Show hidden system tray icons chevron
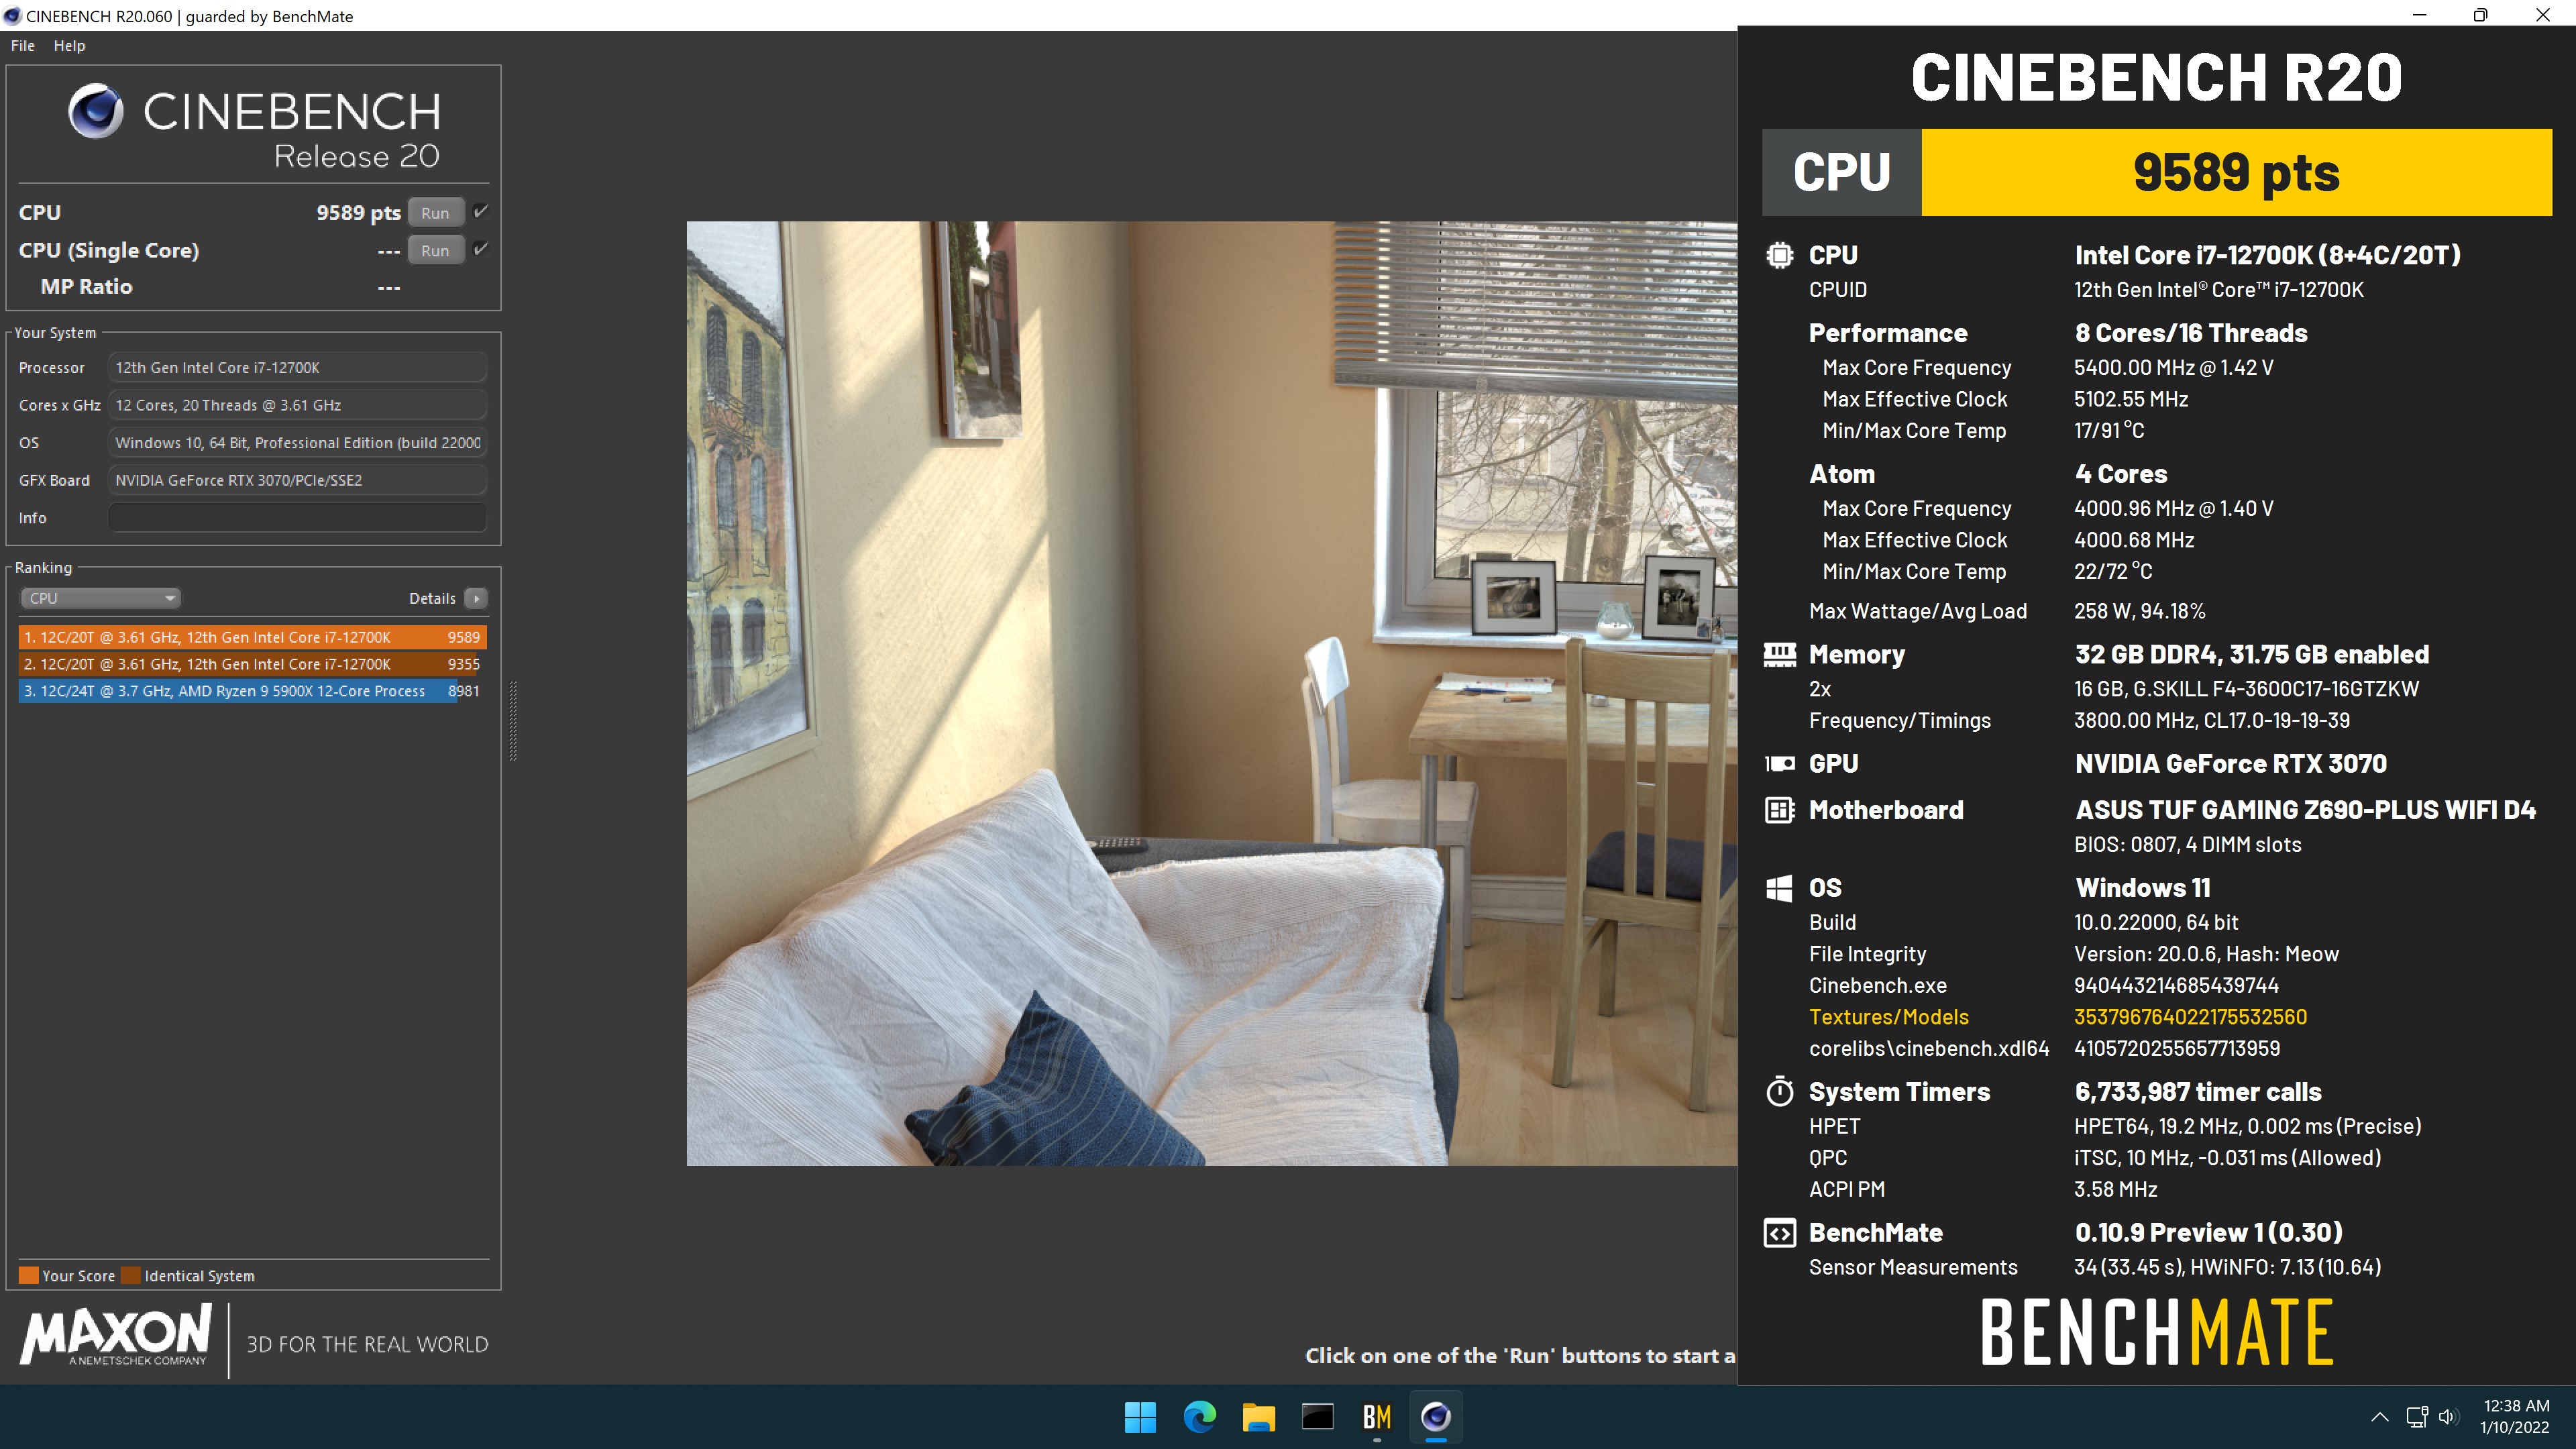 pos(2380,1416)
